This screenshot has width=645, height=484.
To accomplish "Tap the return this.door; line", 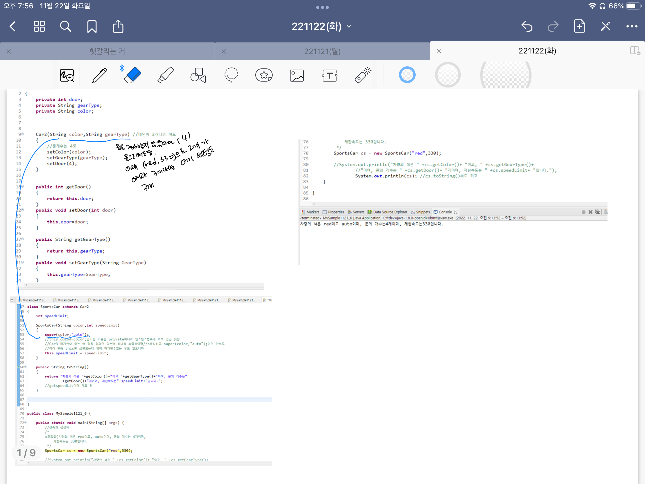I will click(70, 198).
